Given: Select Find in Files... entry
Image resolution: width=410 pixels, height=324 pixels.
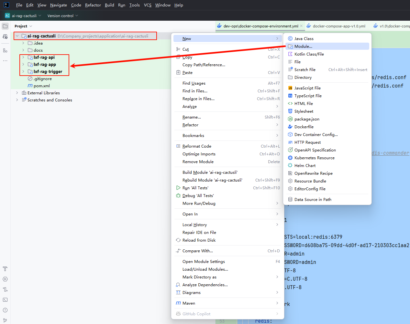Looking at the screenshot, I should (227, 91).
